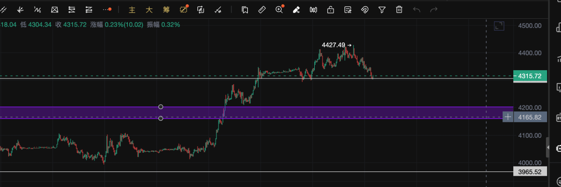Select the long position range tool

coord(72,10)
